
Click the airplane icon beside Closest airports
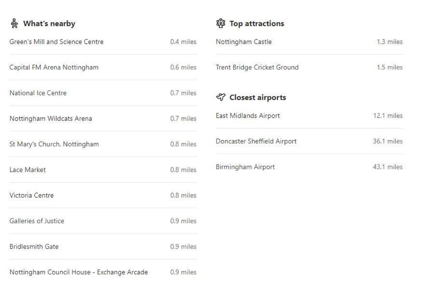pos(221,97)
